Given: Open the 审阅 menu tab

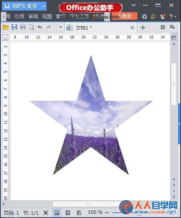Looking at the screenshot, I should (33, 17).
